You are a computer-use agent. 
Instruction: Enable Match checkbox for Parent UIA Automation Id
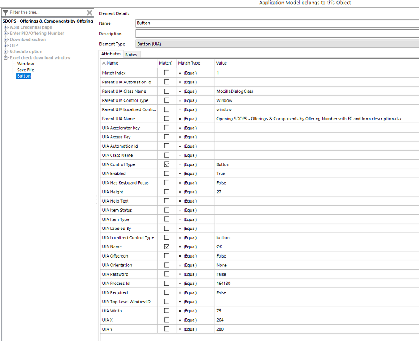point(167,82)
